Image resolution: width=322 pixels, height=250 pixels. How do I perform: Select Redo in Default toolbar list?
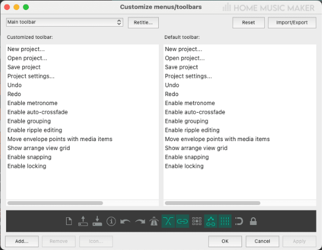[x=240, y=94]
